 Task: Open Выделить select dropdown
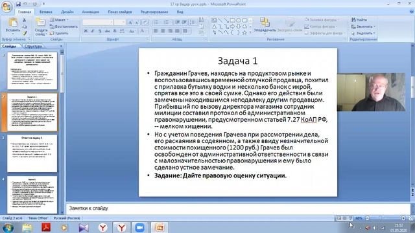[363, 33]
